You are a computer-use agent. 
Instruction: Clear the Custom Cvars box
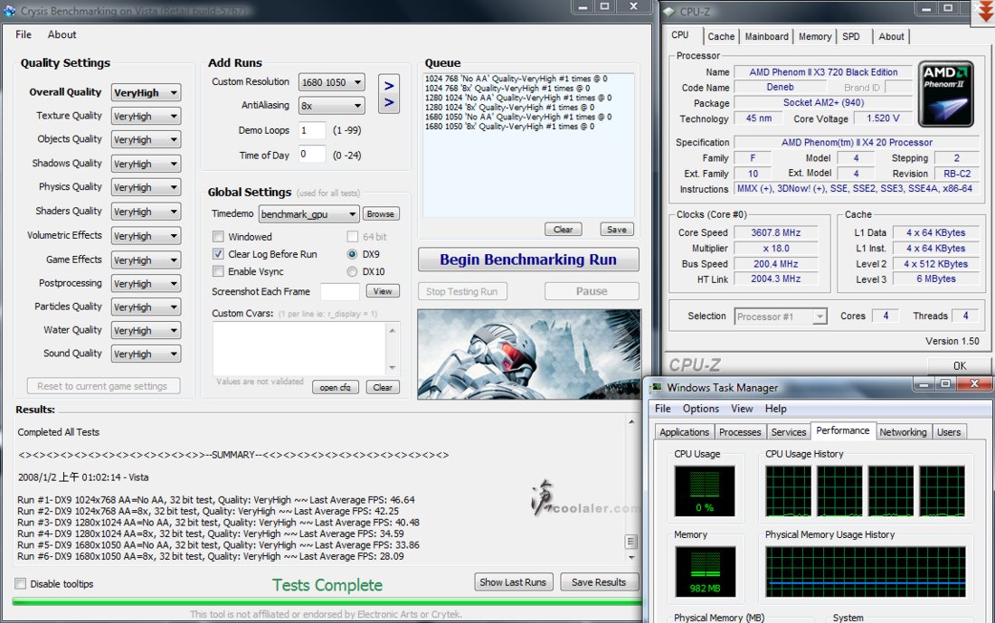383,388
